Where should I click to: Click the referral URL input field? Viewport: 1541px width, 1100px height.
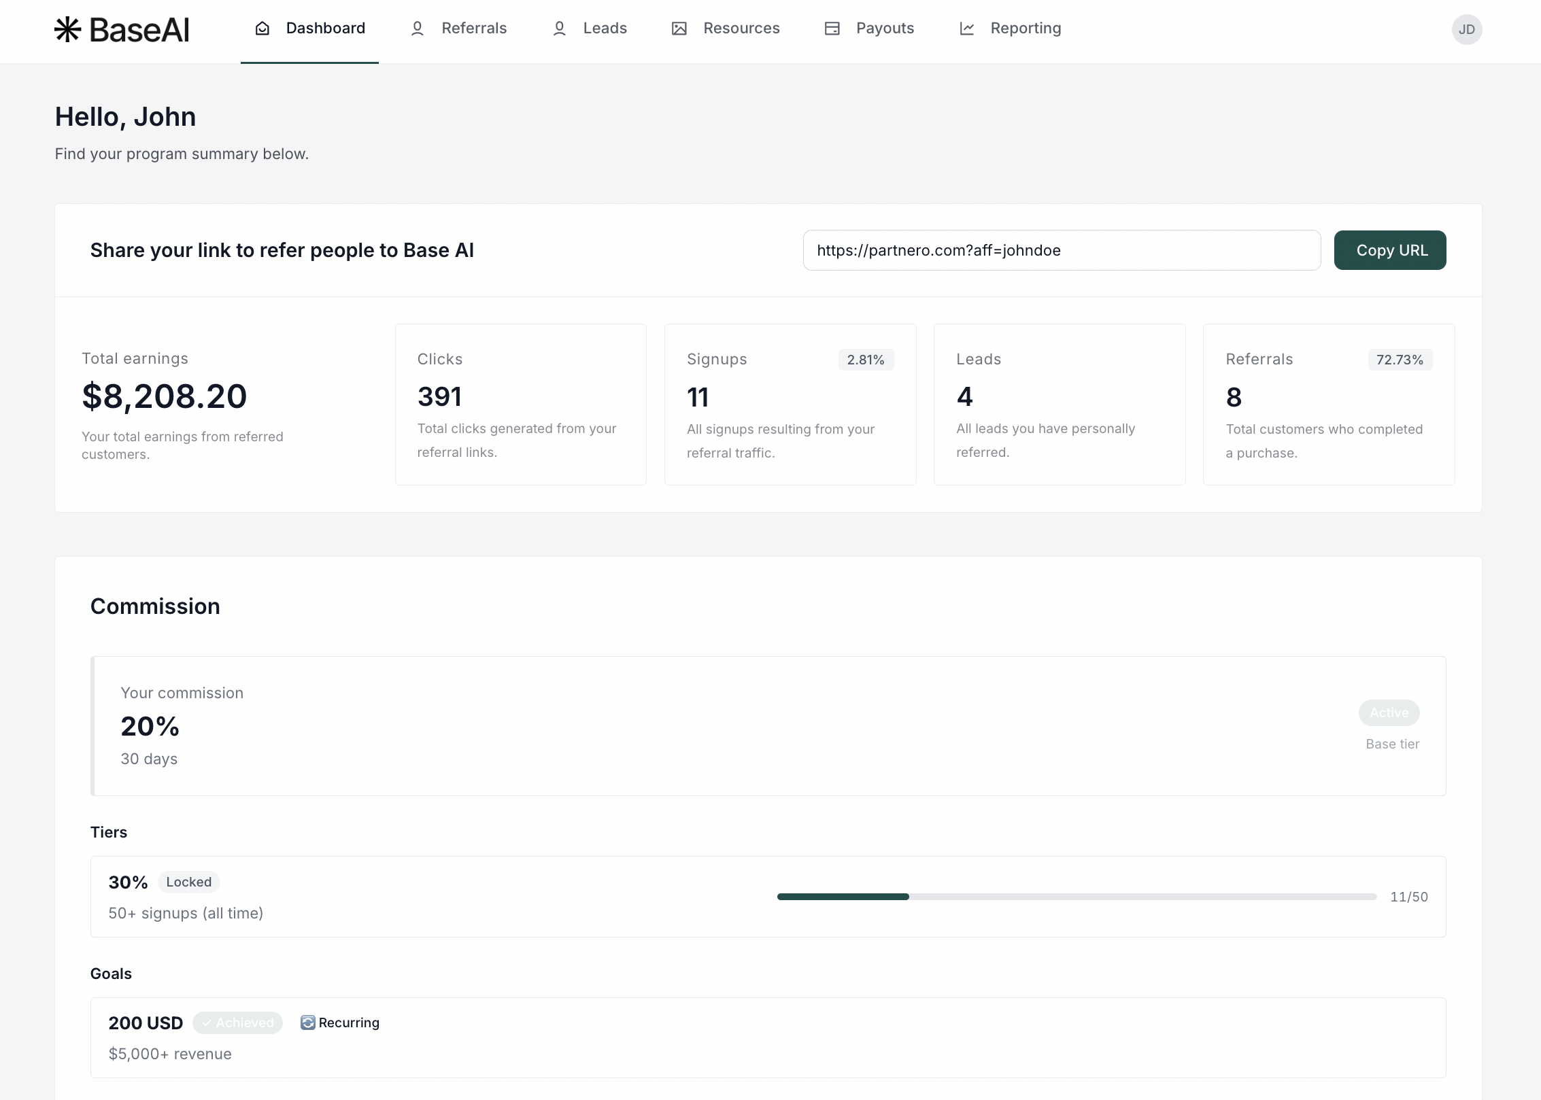[x=1061, y=250]
